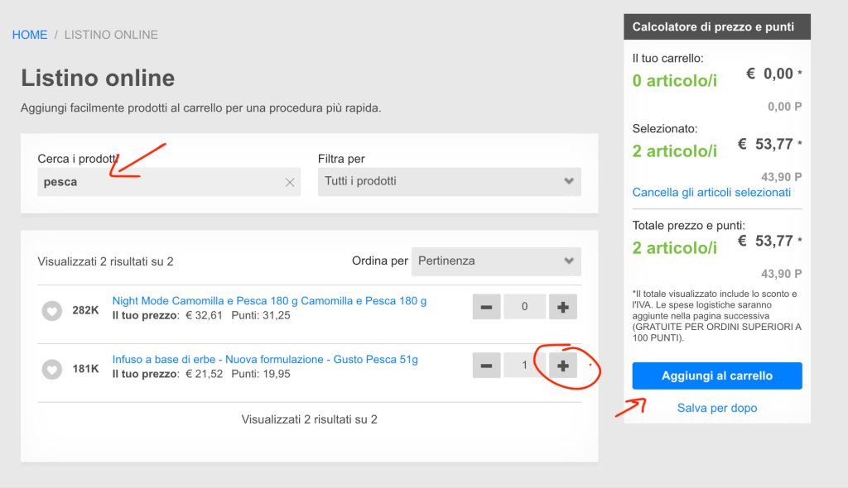Increase quantity of Infuso Gusto Pesca
The image size is (848, 488).
pos(563,366)
